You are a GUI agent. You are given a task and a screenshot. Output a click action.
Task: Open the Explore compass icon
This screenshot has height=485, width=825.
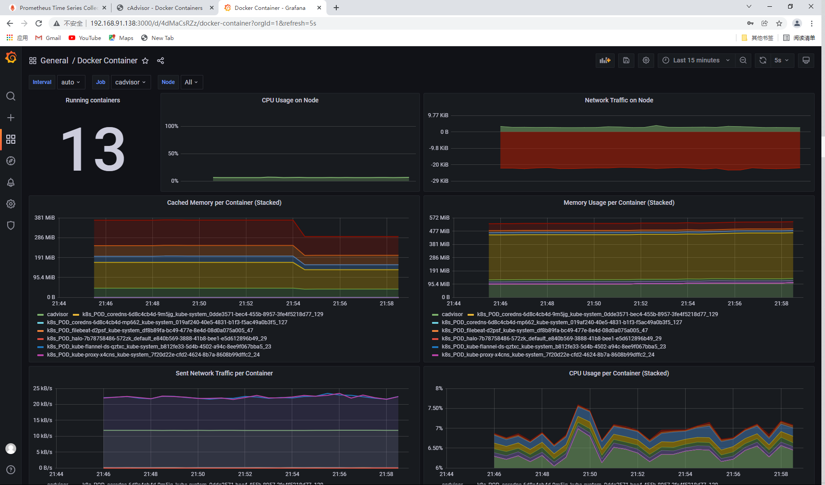(x=11, y=161)
